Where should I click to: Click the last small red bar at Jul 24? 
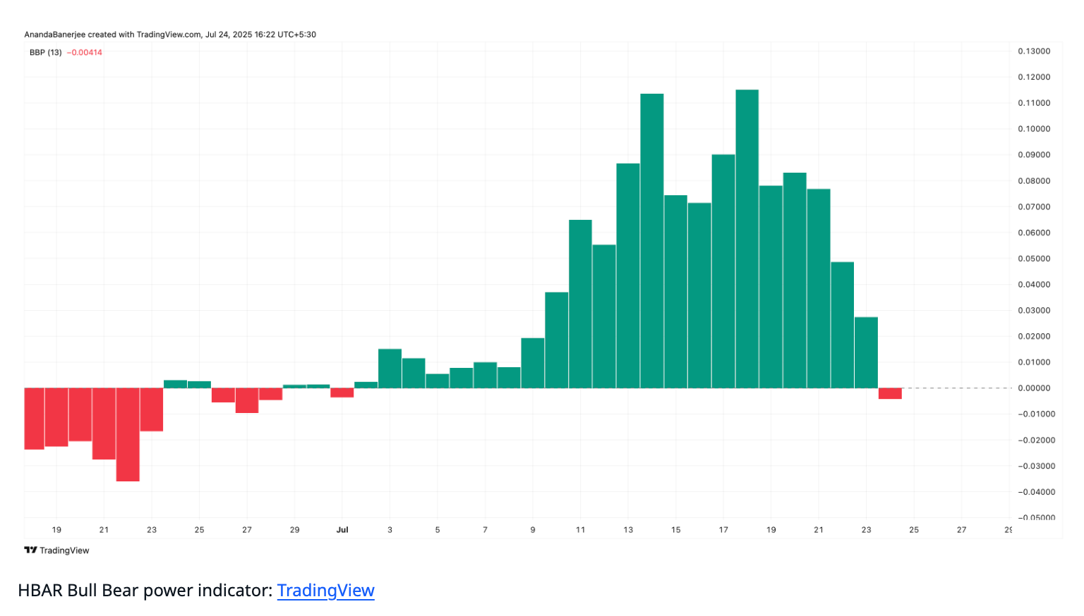(890, 393)
